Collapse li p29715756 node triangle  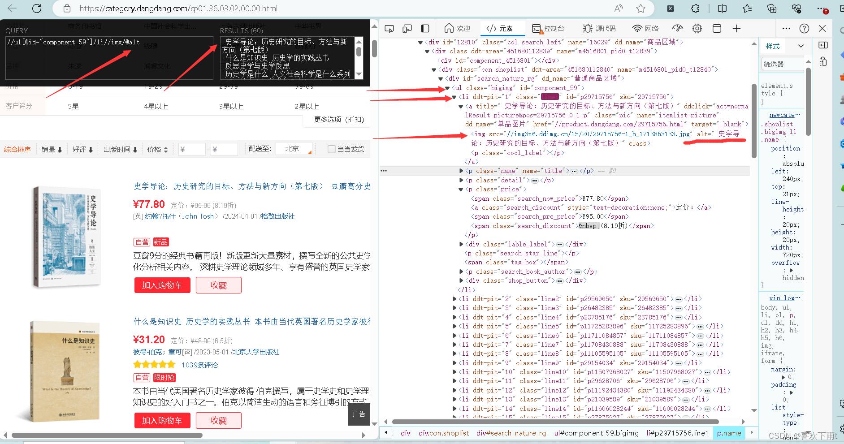(454, 97)
